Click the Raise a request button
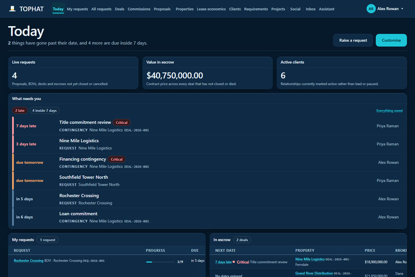This screenshot has height=277, width=415. tap(353, 40)
